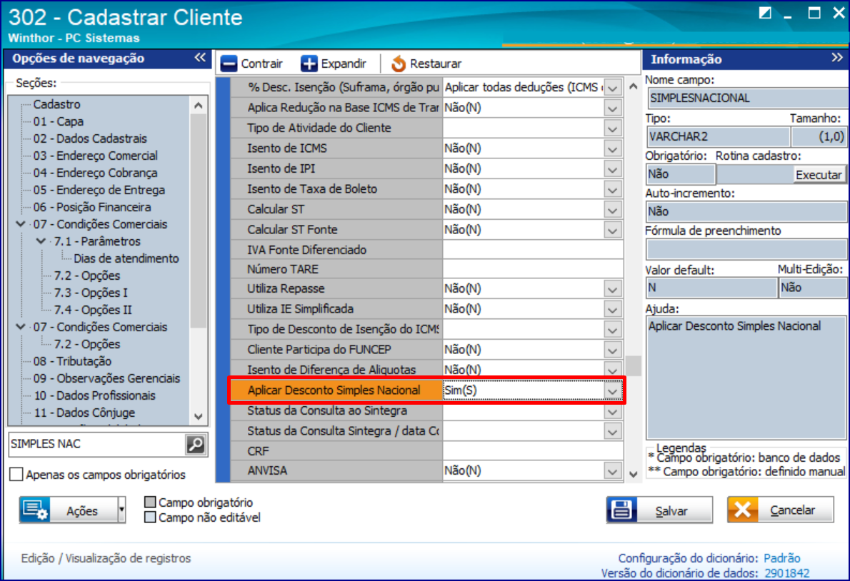Image resolution: width=850 pixels, height=581 pixels.
Task: Select 11 - Dados Cônjuge section
Action: tap(84, 413)
